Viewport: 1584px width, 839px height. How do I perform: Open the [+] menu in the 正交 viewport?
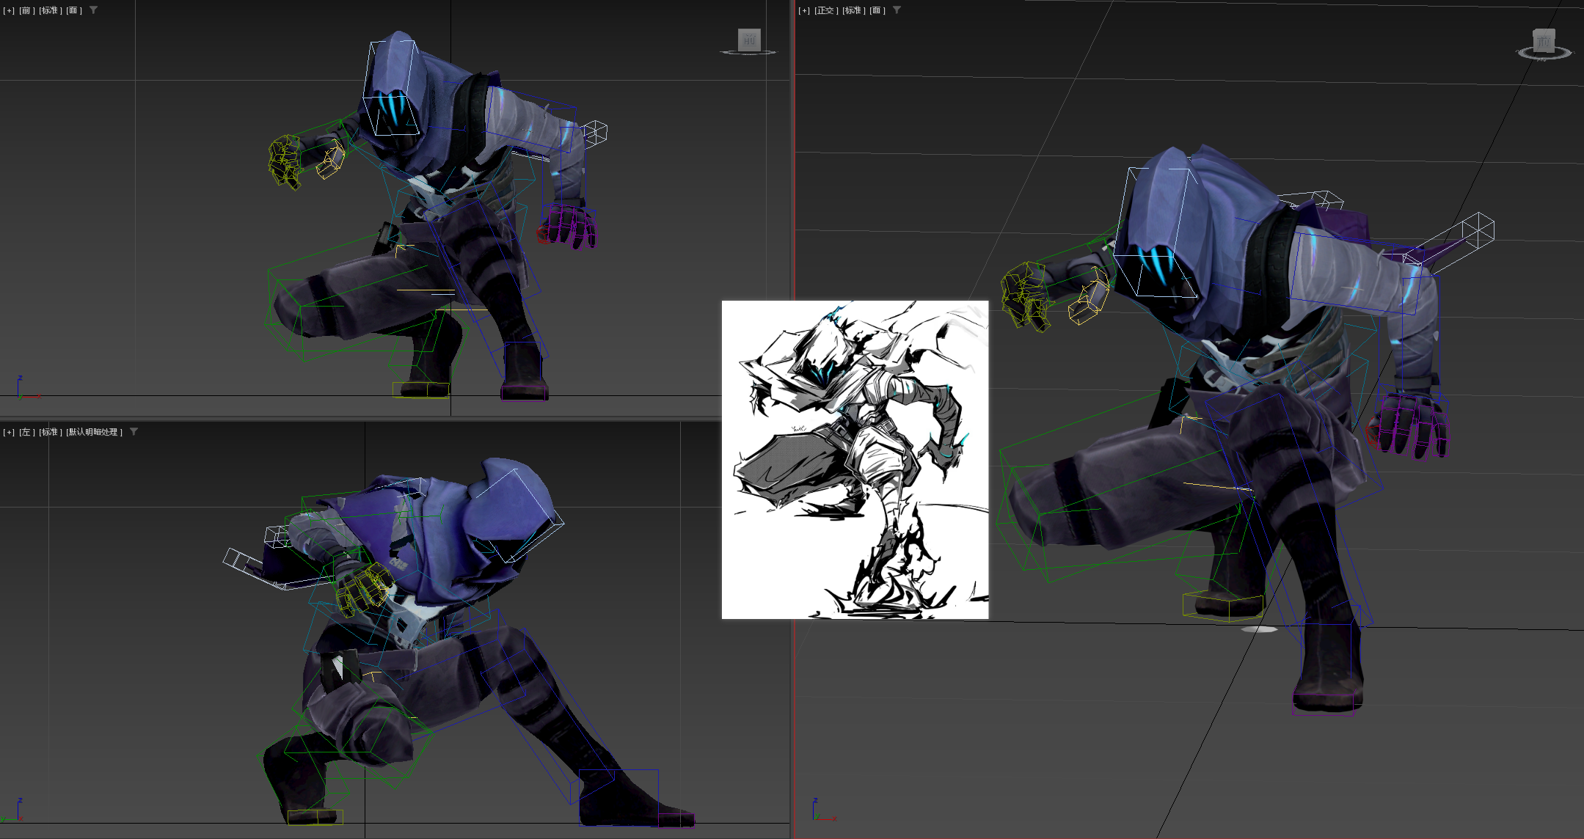click(805, 11)
